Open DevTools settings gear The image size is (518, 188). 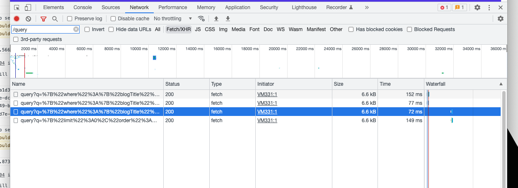click(x=477, y=7)
